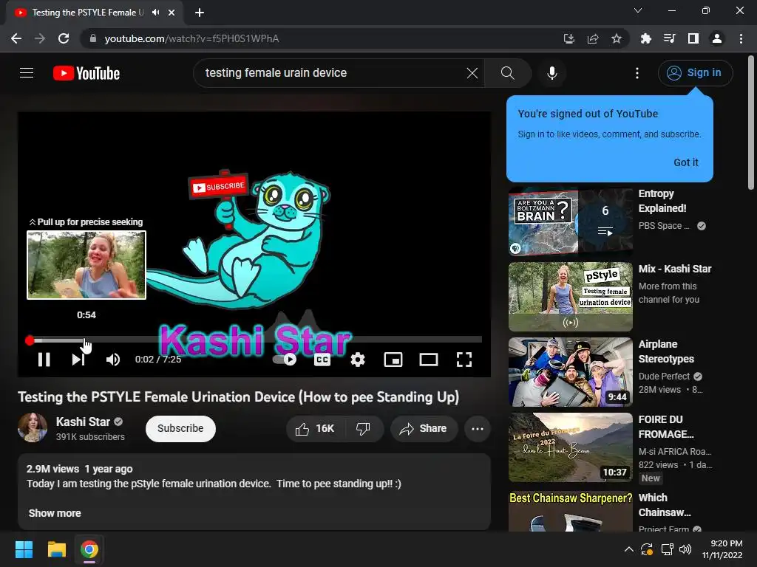Subscribe to Kashi Star channel
This screenshot has height=567, width=757.
tap(180, 429)
